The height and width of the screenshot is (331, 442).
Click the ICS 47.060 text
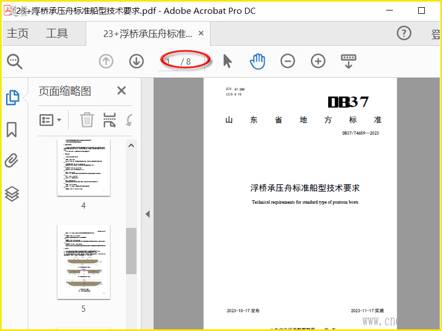235,89
